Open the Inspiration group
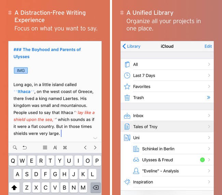222x195 pixels. point(167,182)
